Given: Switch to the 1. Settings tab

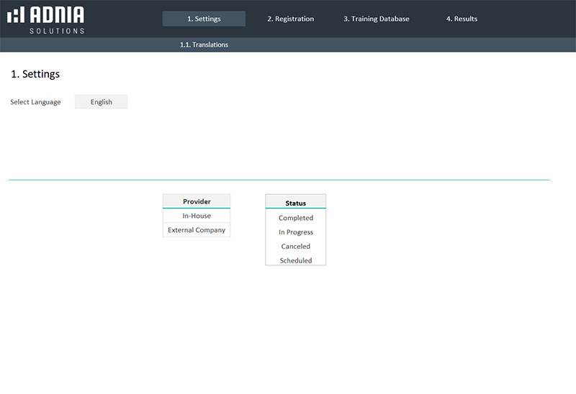Looking at the screenshot, I should click(204, 19).
